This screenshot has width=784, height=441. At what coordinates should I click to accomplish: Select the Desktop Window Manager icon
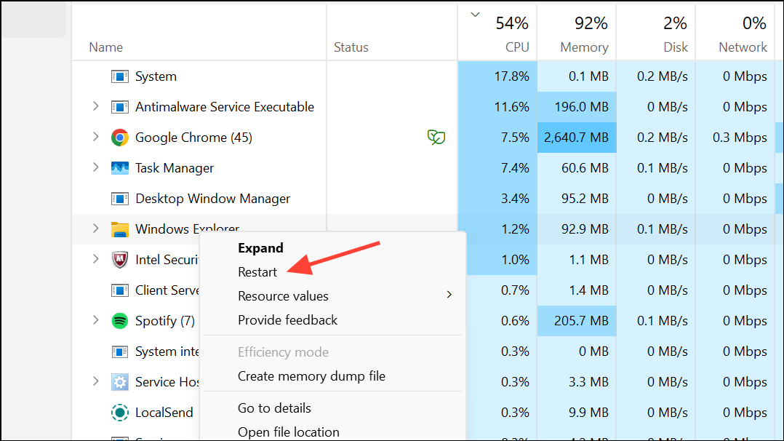pyautogui.click(x=119, y=198)
